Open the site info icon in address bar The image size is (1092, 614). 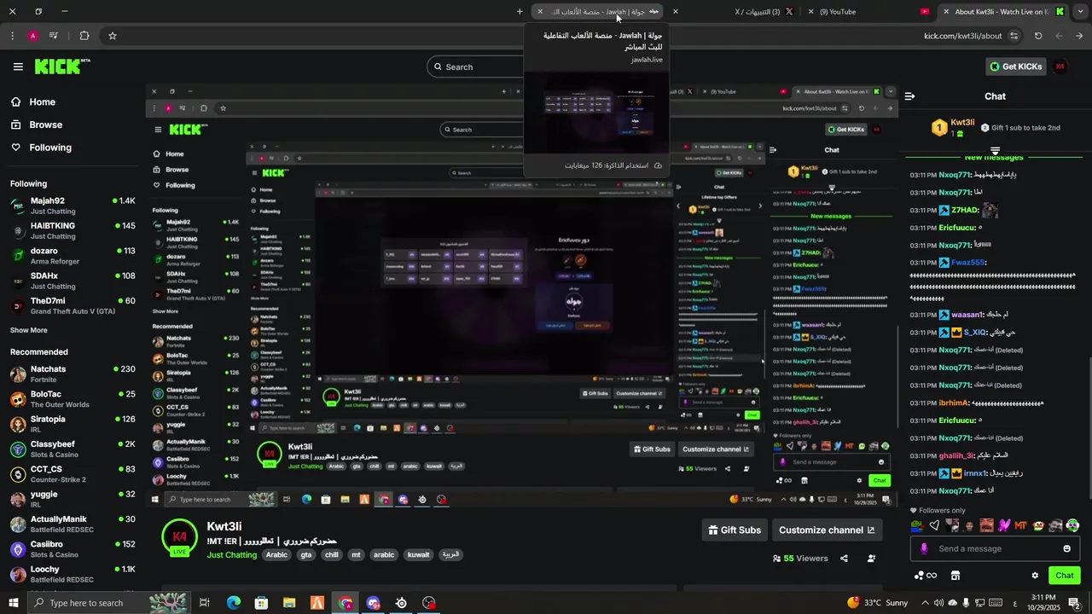click(x=1014, y=36)
